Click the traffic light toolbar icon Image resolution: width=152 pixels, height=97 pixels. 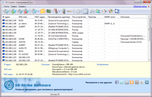64,11
